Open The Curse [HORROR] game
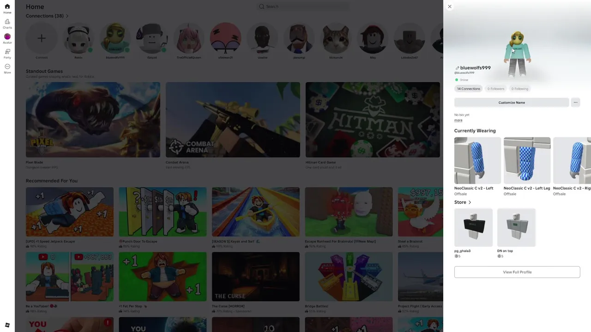591x332 pixels. coord(256,277)
